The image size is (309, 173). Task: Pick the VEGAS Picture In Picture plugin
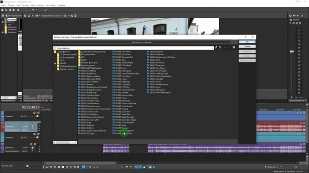(x=124, y=103)
